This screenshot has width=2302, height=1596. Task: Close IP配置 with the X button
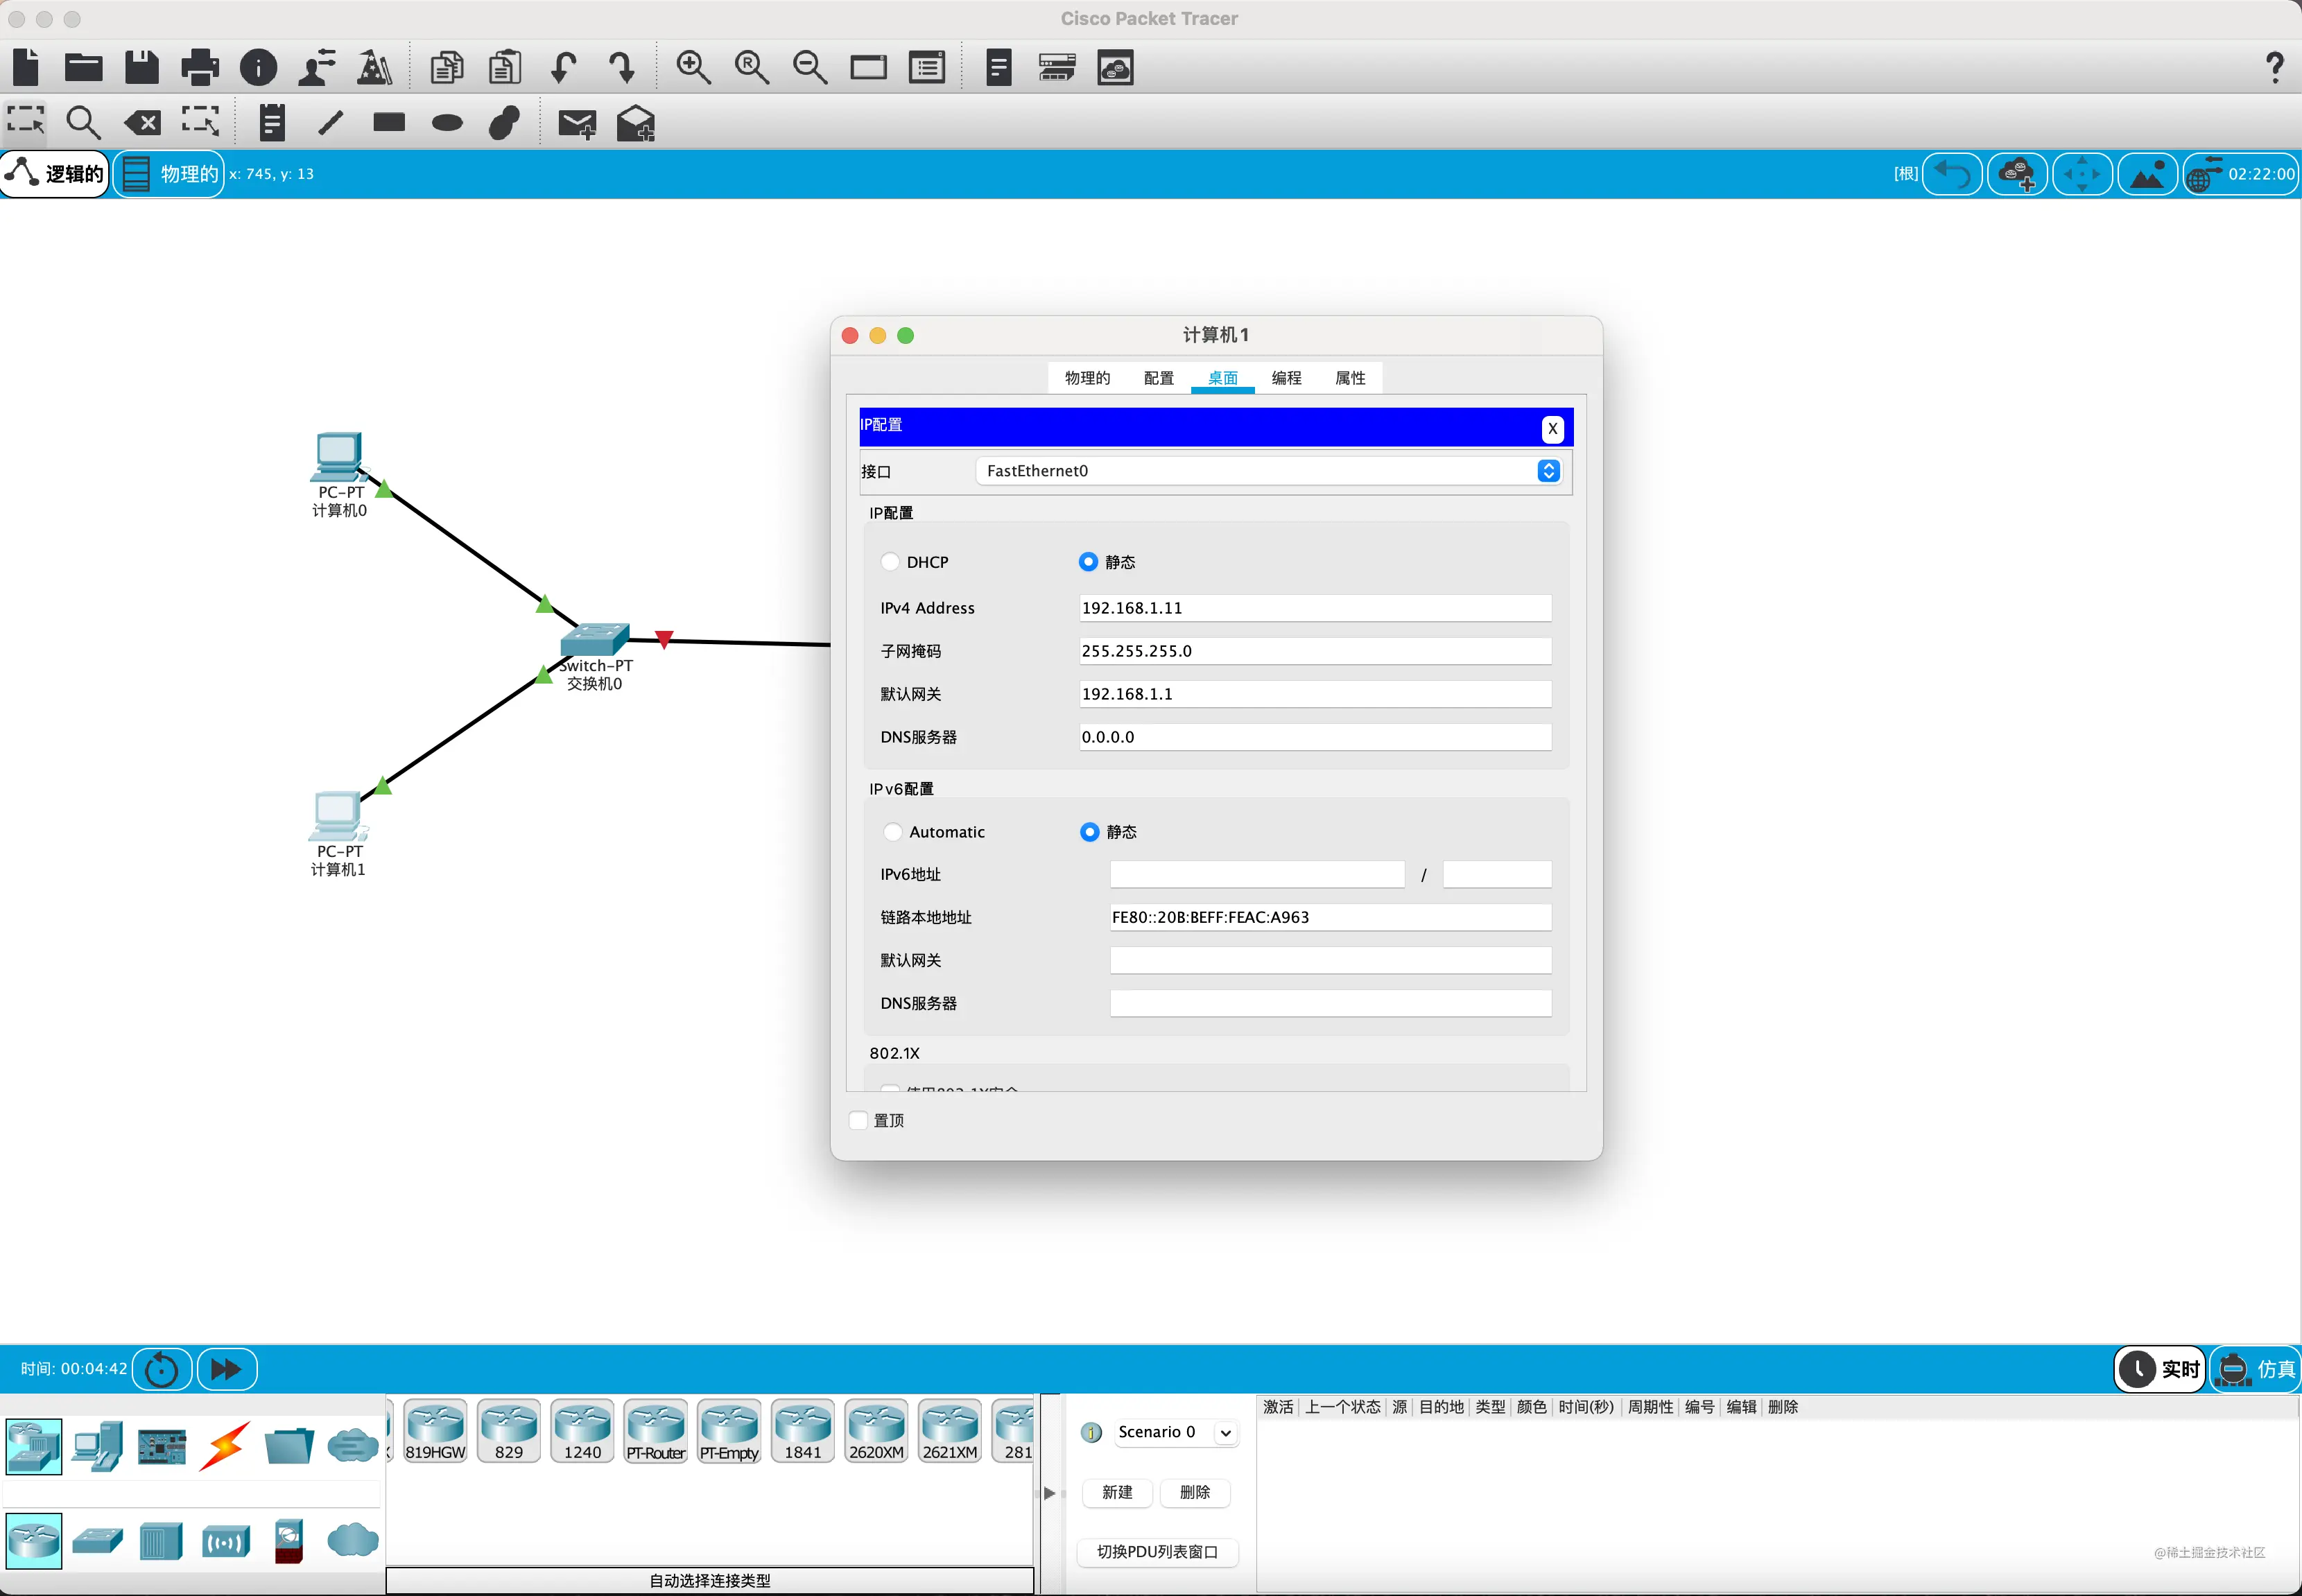pyautogui.click(x=1552, y=429)
